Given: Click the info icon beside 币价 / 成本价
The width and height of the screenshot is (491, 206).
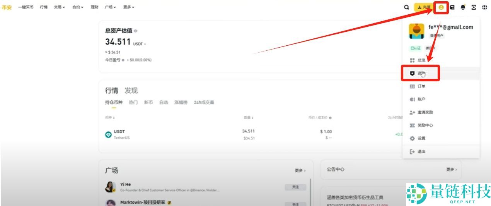Looking at the screenshot, I should point(330,118).
